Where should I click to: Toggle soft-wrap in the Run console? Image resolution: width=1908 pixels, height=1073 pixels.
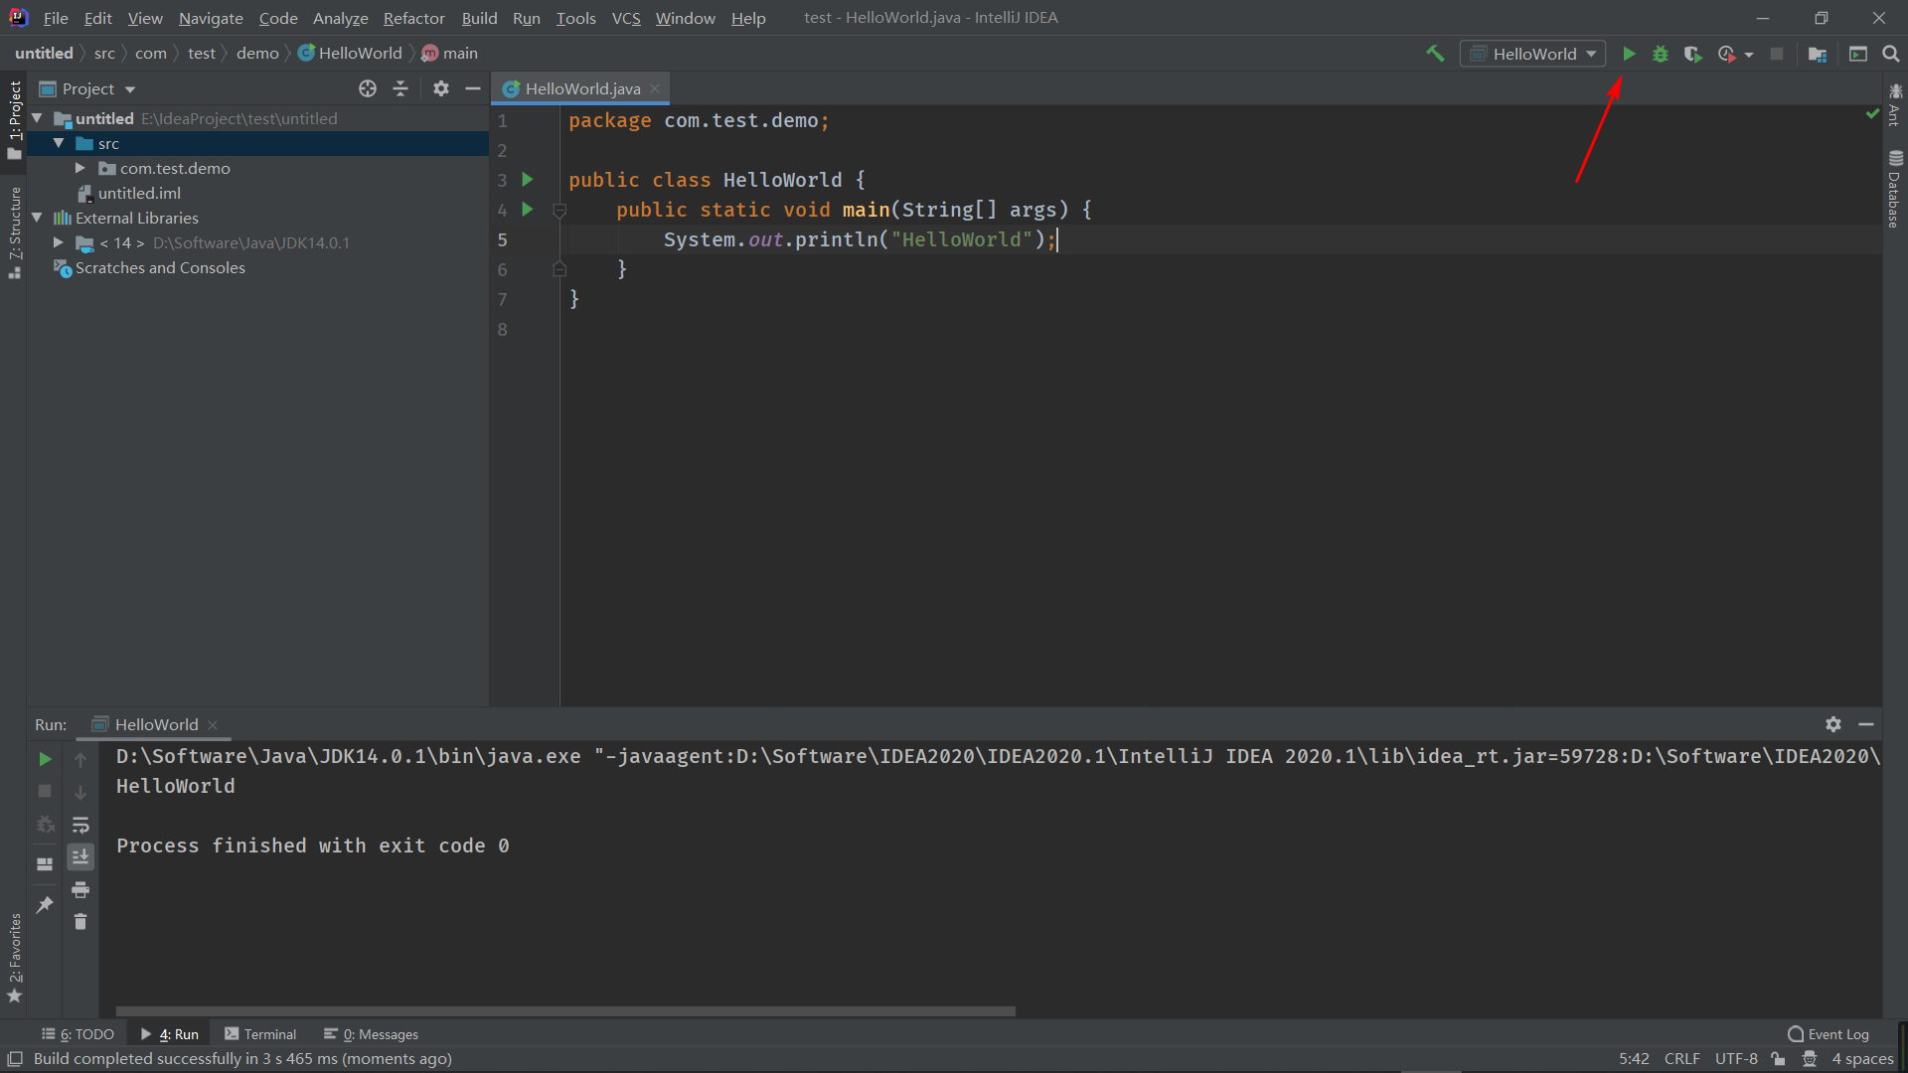click(80, 825)
